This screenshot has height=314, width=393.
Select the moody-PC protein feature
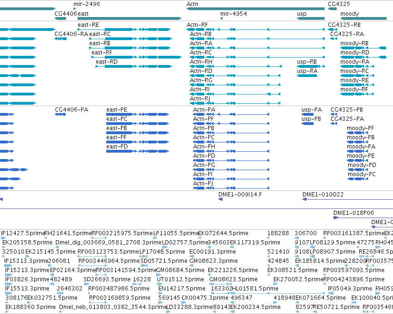point(358,179)
